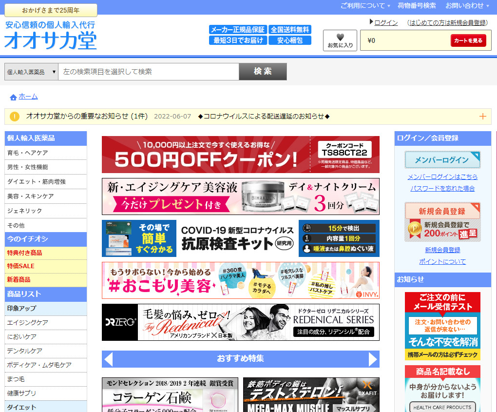497x412 pixels.
Task: Open the DR ZERO Redenical Series banner
Action: point(241,322)
